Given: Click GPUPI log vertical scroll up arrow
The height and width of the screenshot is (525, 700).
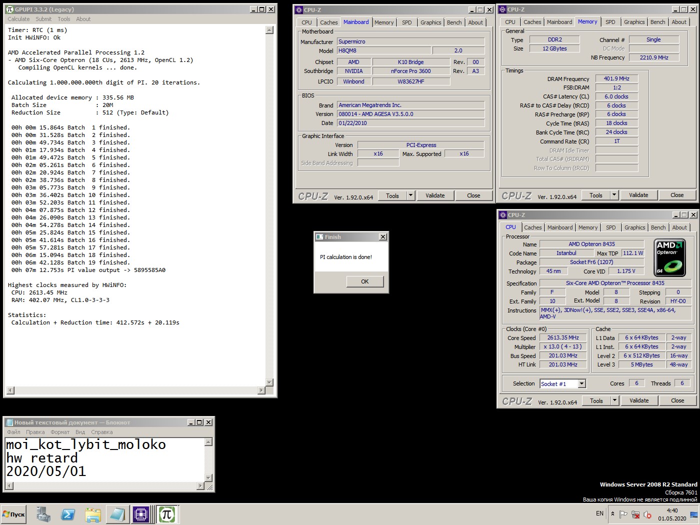Looking at the screenshot, I should pyautogui.click(x=269, y=30).
